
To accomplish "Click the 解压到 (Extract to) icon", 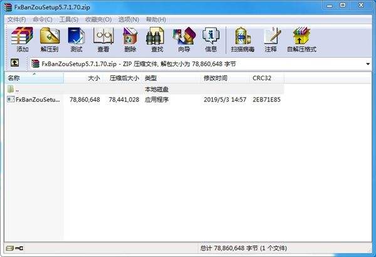I will 50,39.
